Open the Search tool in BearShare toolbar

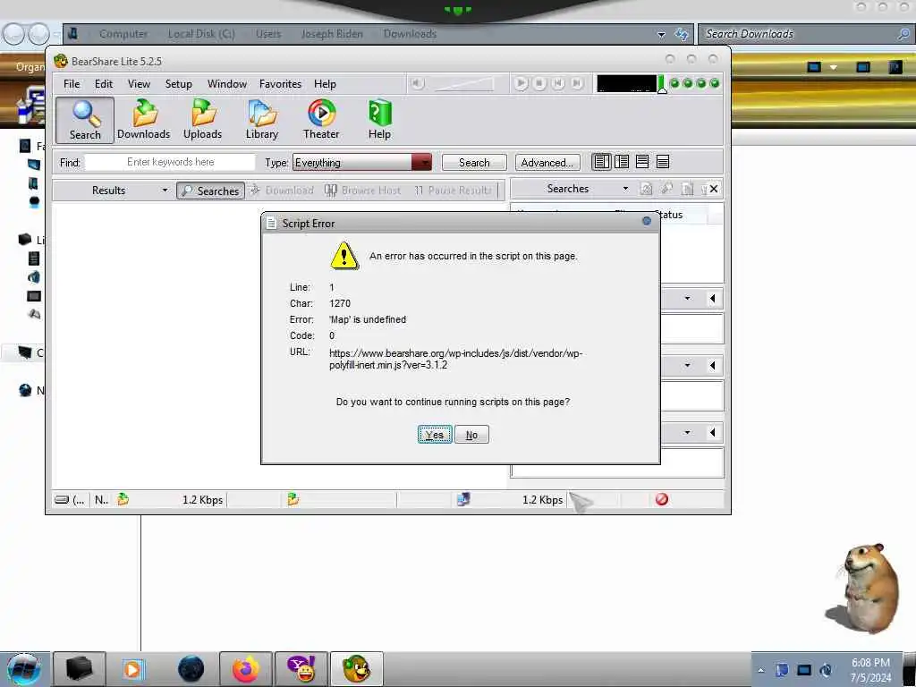pyautogui.click(x=85, y=121)
